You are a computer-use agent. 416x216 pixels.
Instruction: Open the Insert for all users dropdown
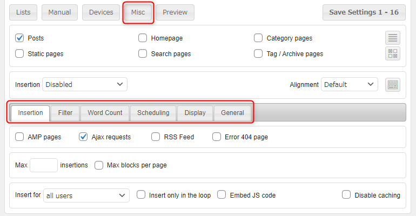86,195
